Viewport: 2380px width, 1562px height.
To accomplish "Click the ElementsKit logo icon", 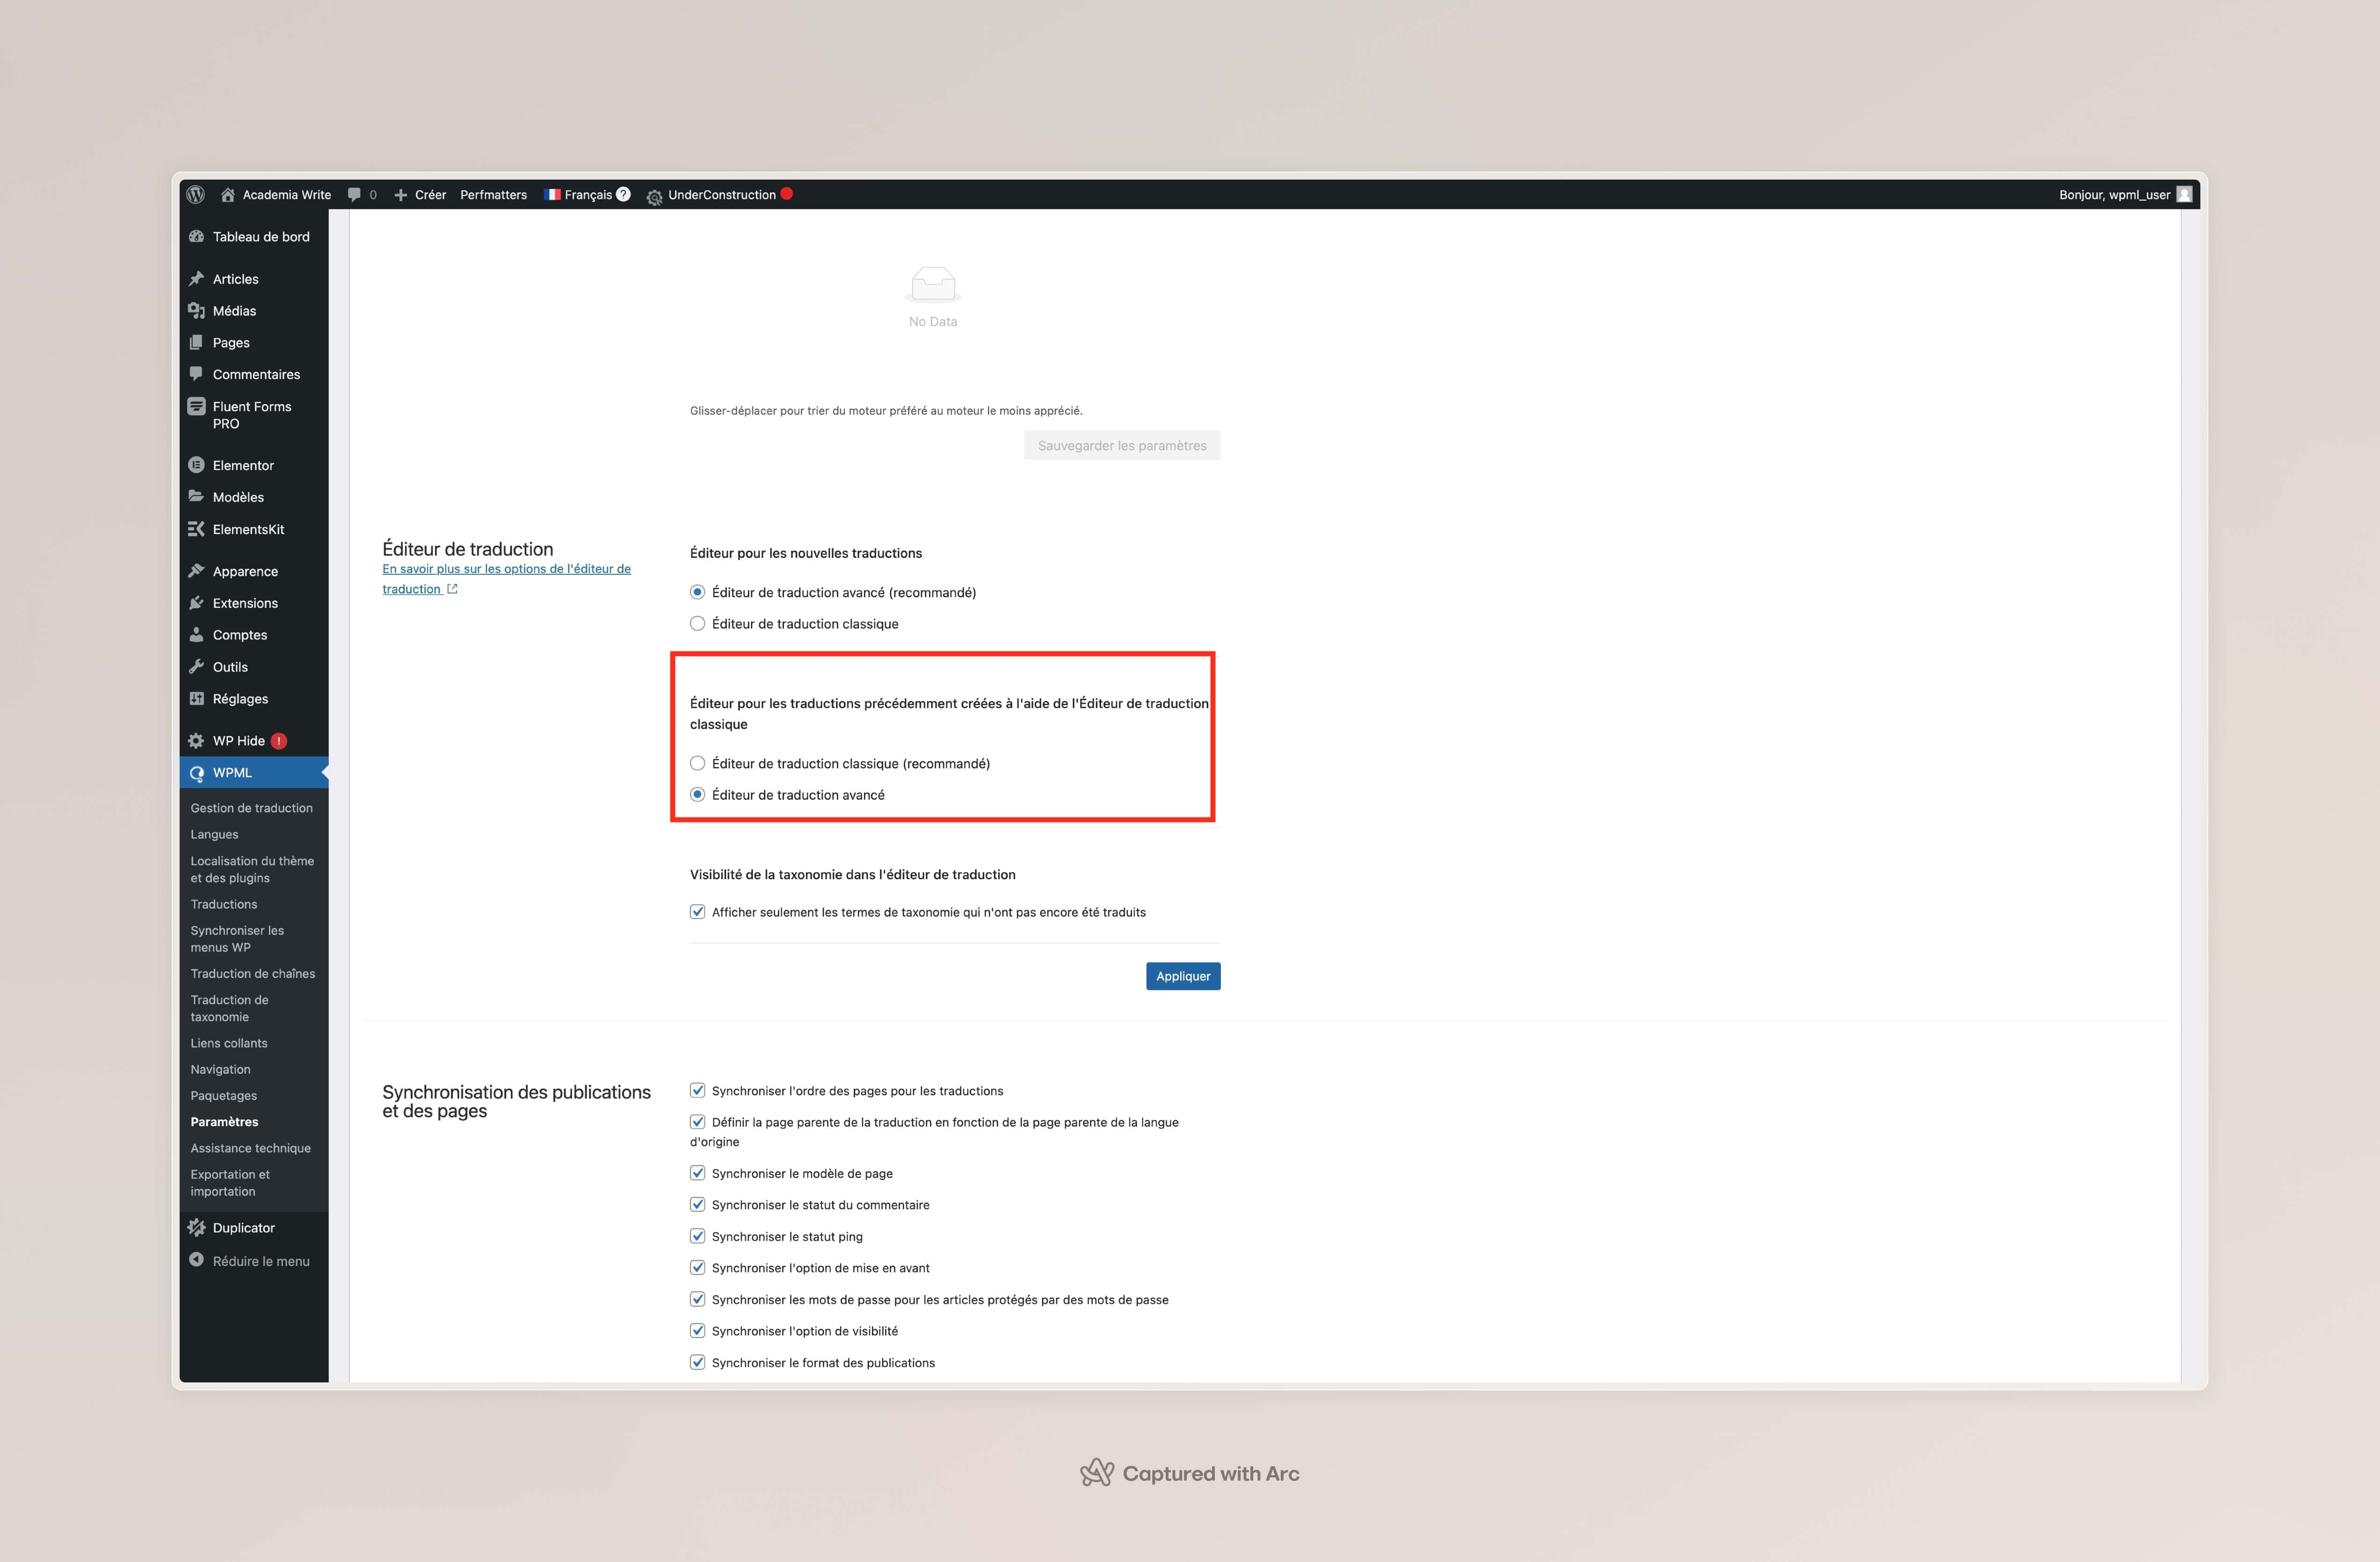I will (x=197, y=528).
